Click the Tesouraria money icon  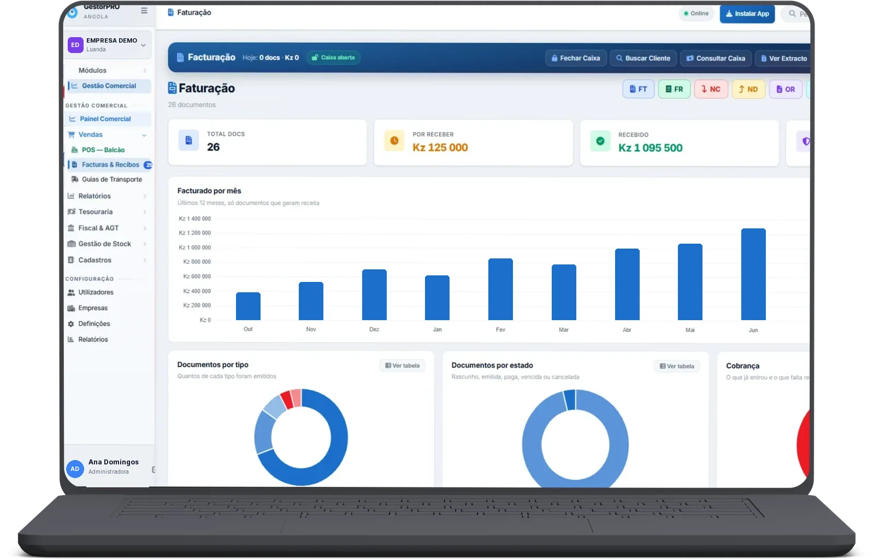71,212
